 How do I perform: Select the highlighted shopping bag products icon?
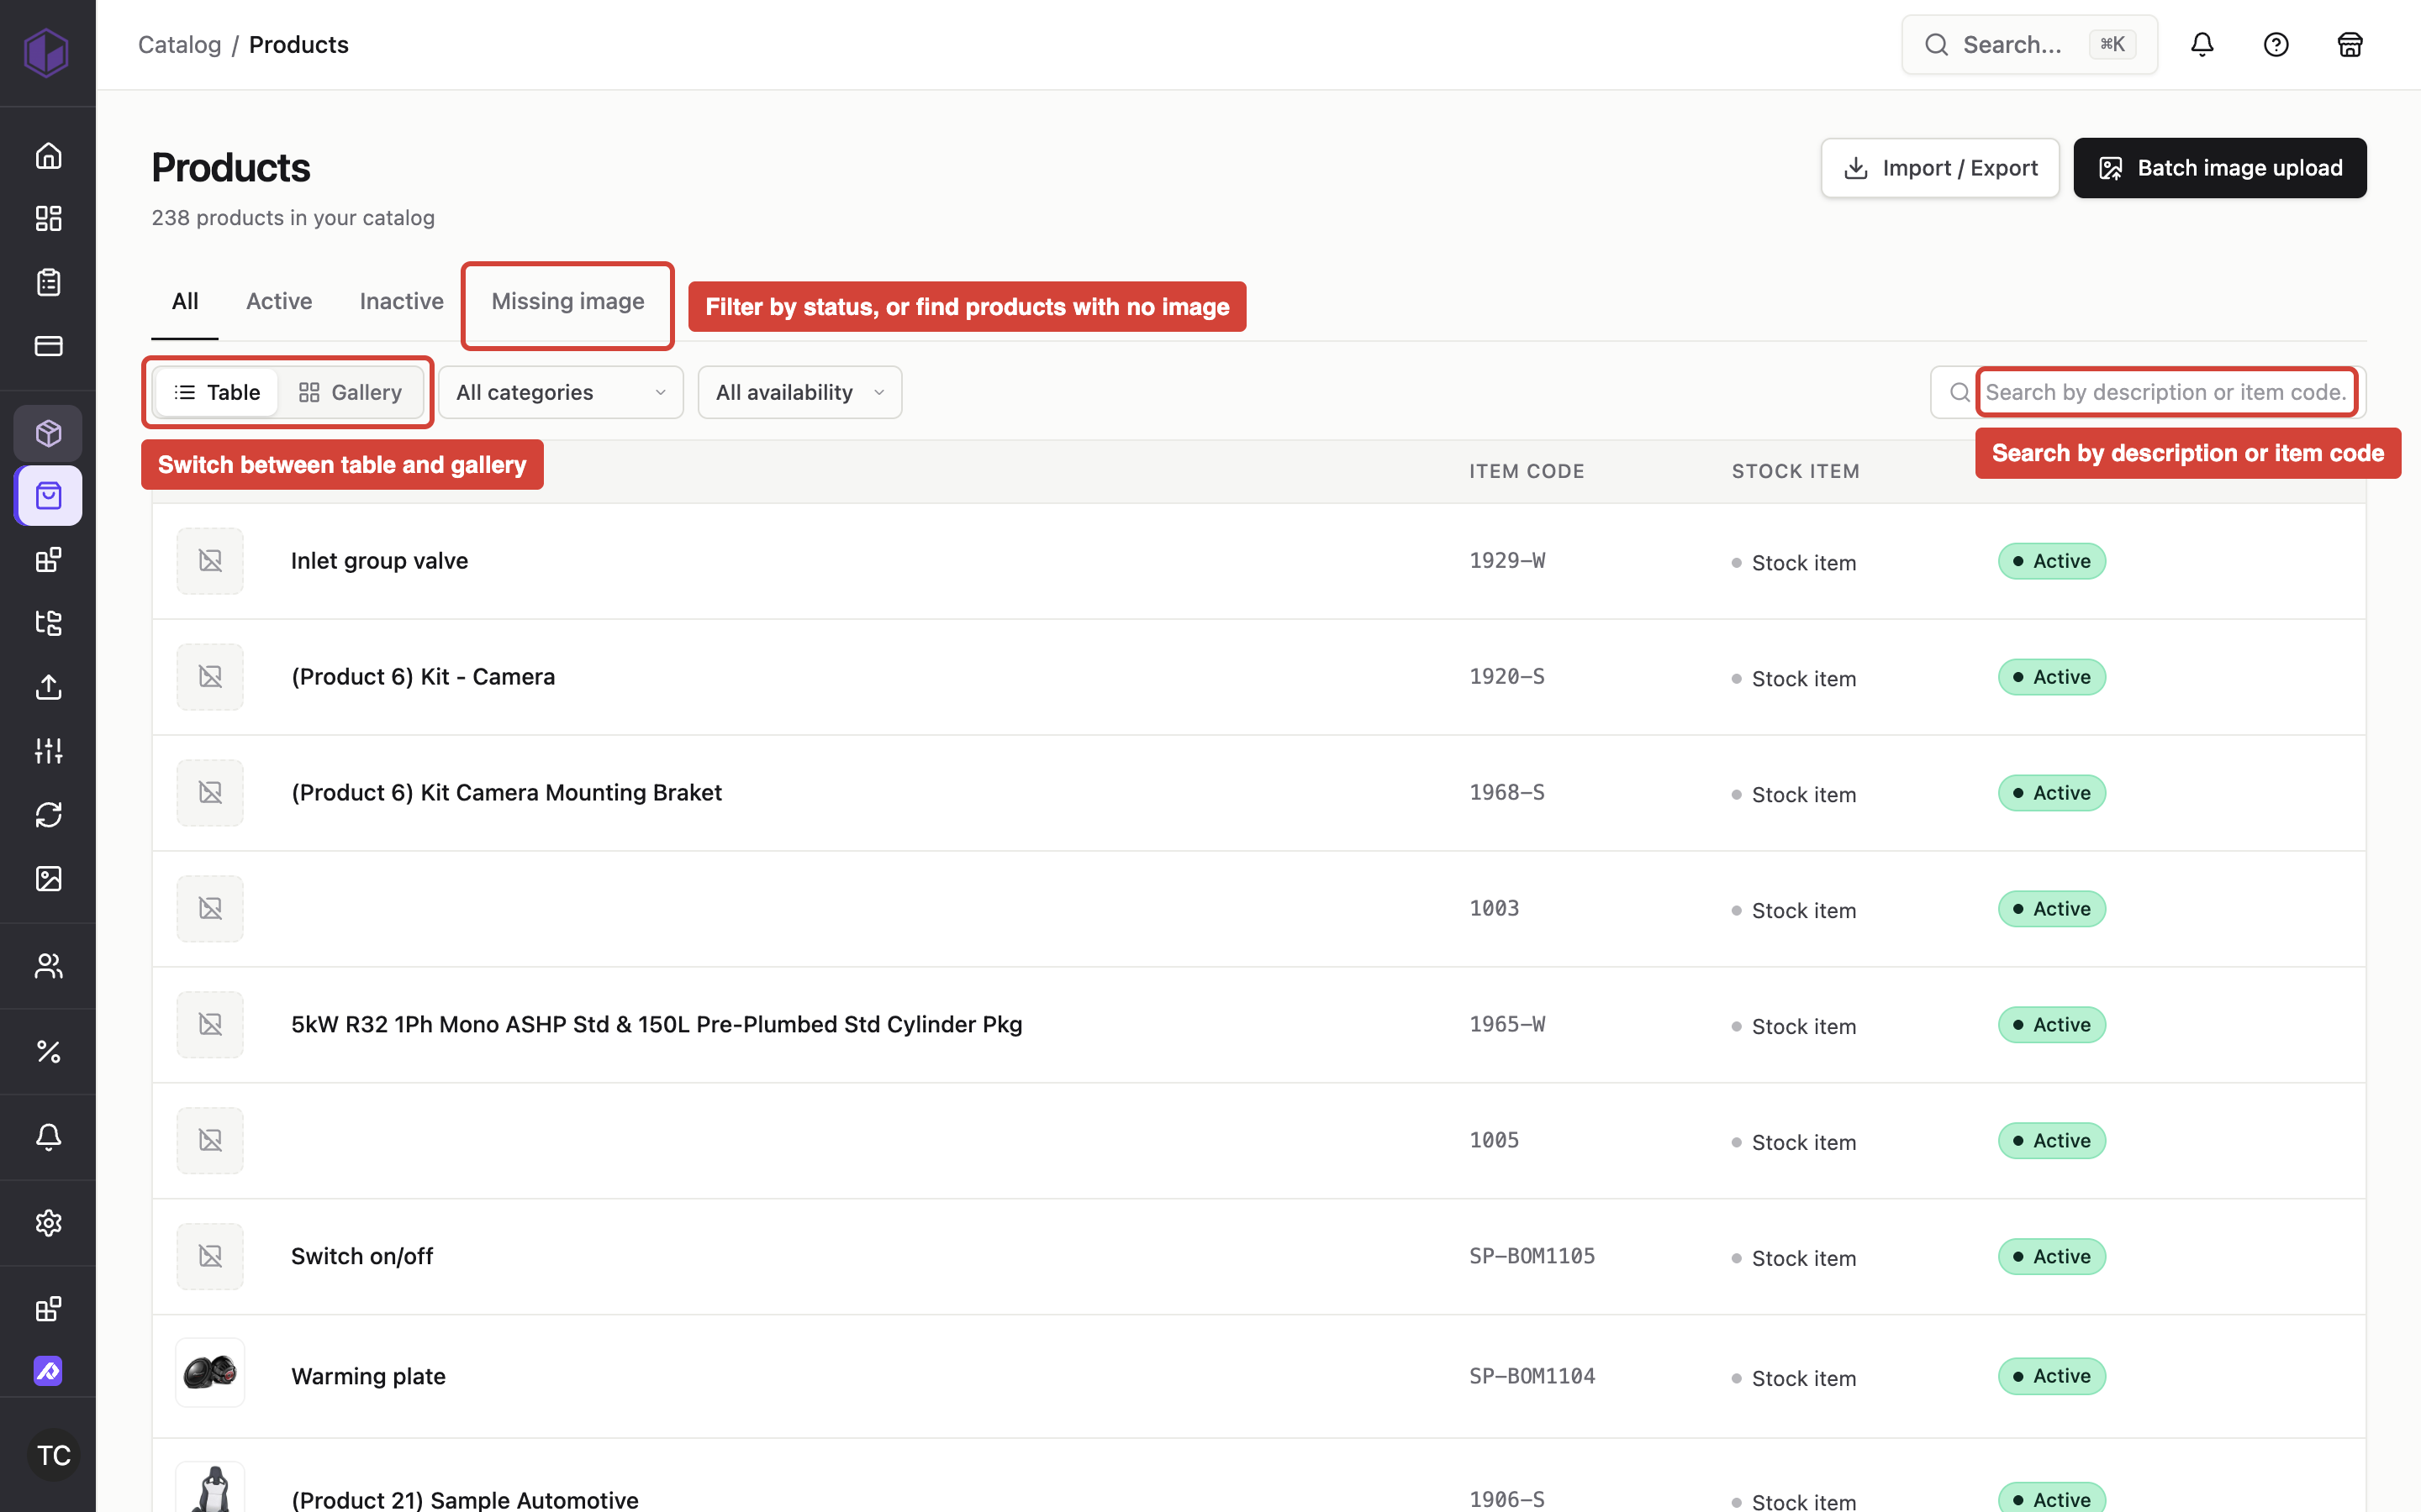pos(48,496)
